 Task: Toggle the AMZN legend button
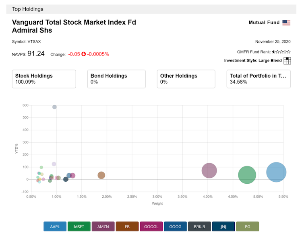coord(103,226)
